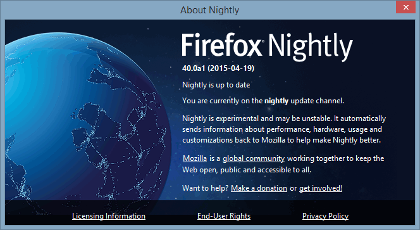View End-User Rights

click(x=224, y=216)
